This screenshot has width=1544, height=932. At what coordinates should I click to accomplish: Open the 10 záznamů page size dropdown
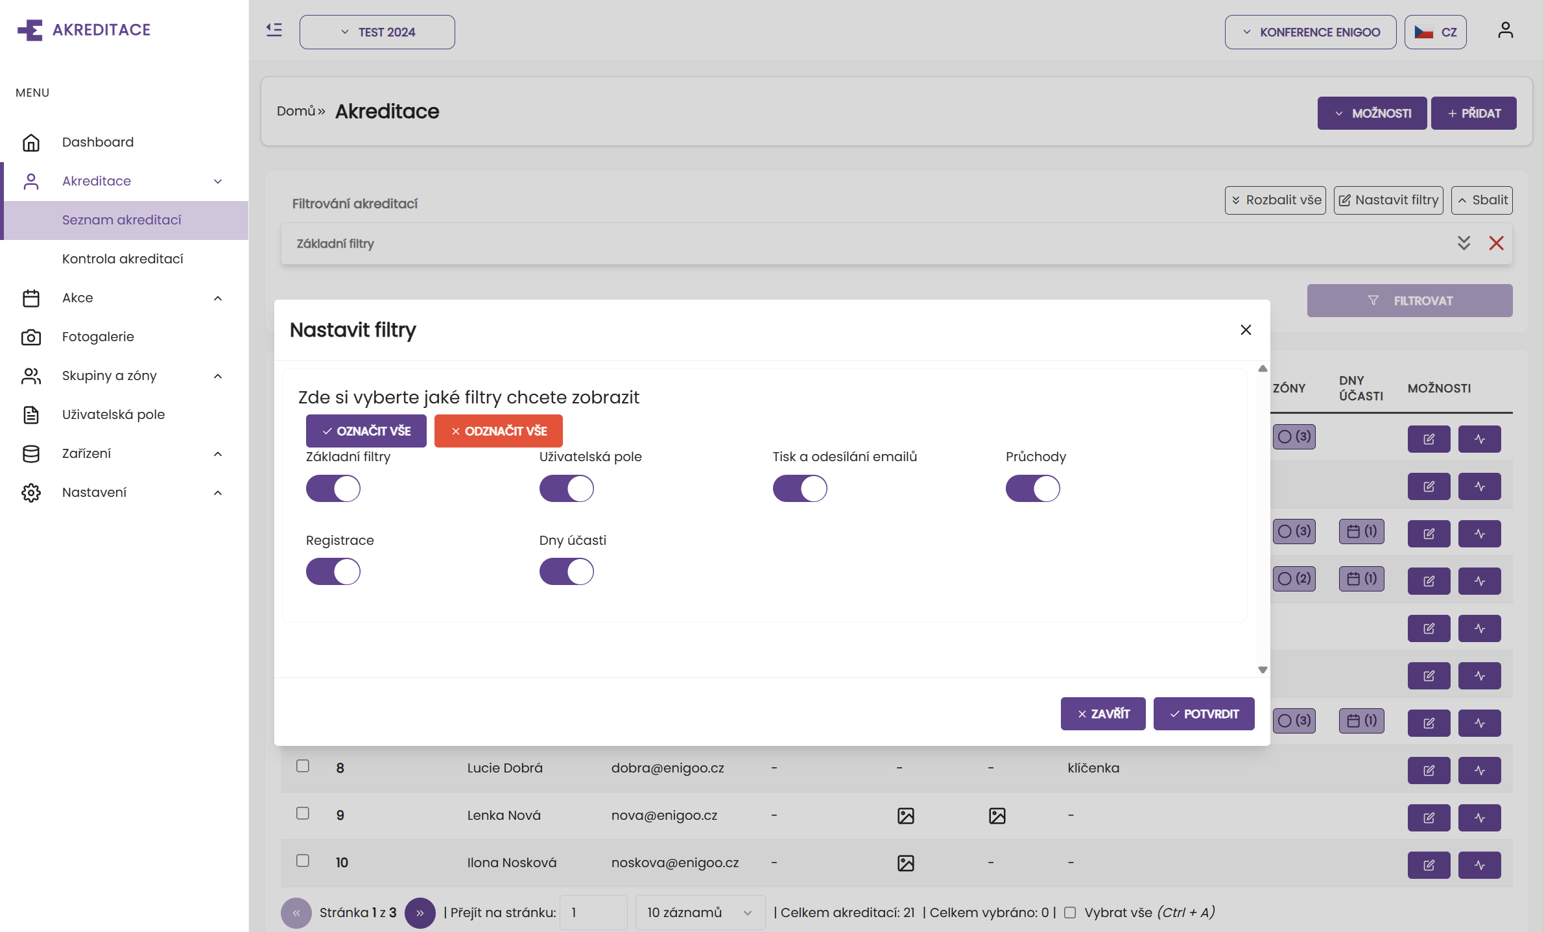(x=699, y=912)
